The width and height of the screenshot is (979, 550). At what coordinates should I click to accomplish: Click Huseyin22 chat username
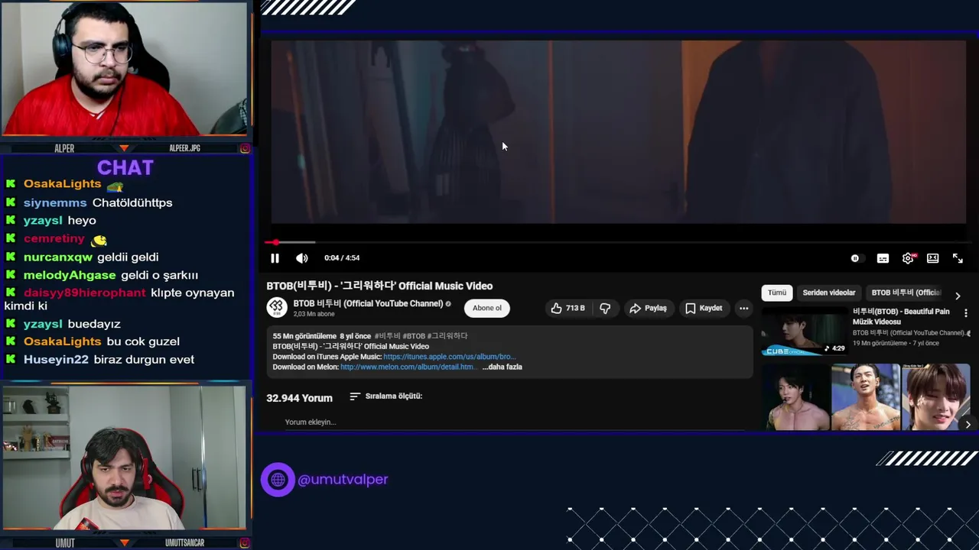pyautogui.click(x=56, y=359)
